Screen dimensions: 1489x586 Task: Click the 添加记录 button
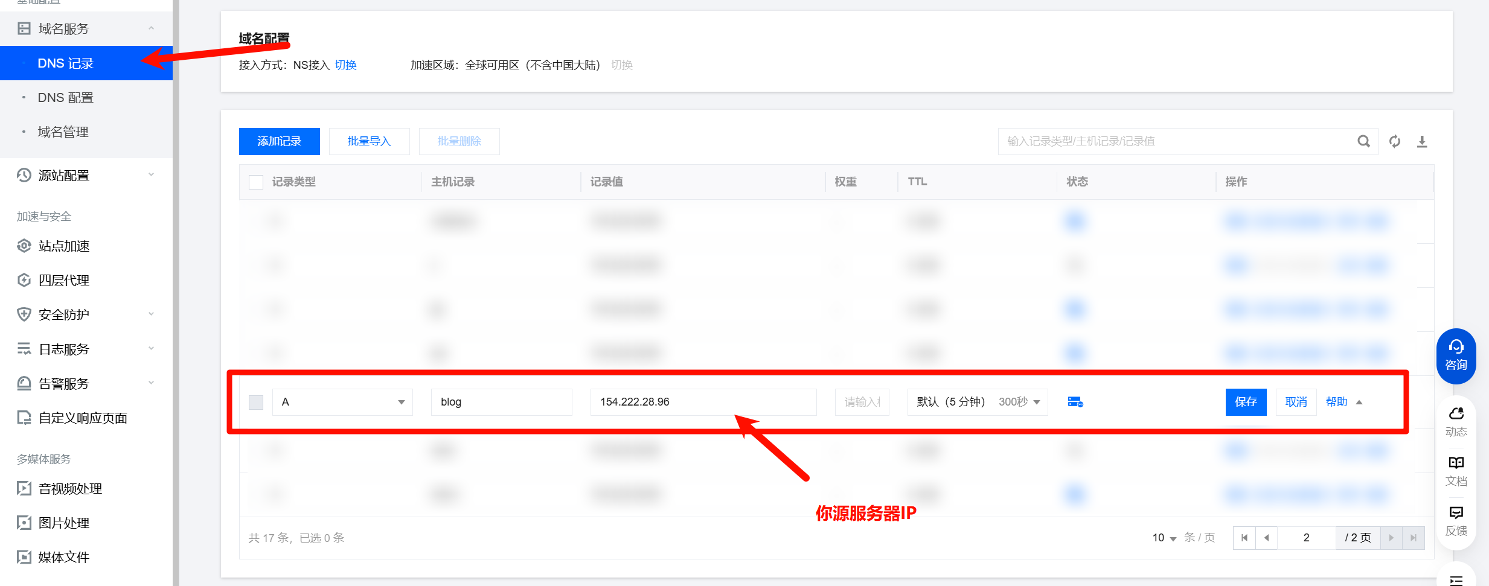(x=279, y=141)
